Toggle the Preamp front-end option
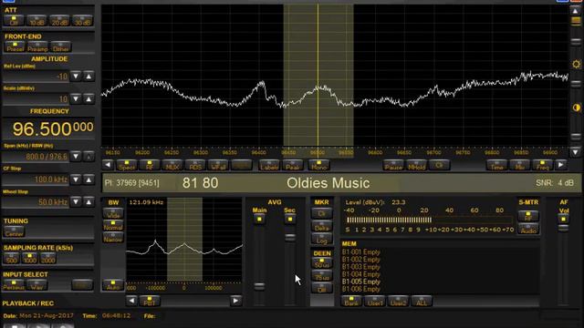This screenshot has width=584, height=328. tap(37, 46)
